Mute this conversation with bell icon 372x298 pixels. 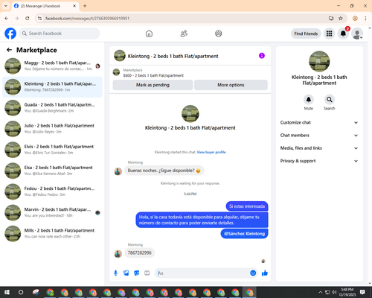click(x=309, y=100)
